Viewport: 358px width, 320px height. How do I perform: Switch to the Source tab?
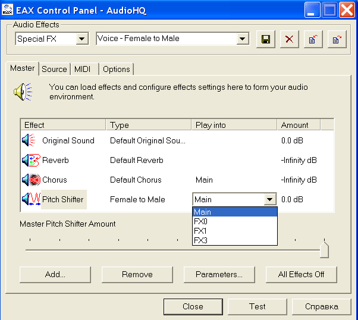[x=54, y=69]
